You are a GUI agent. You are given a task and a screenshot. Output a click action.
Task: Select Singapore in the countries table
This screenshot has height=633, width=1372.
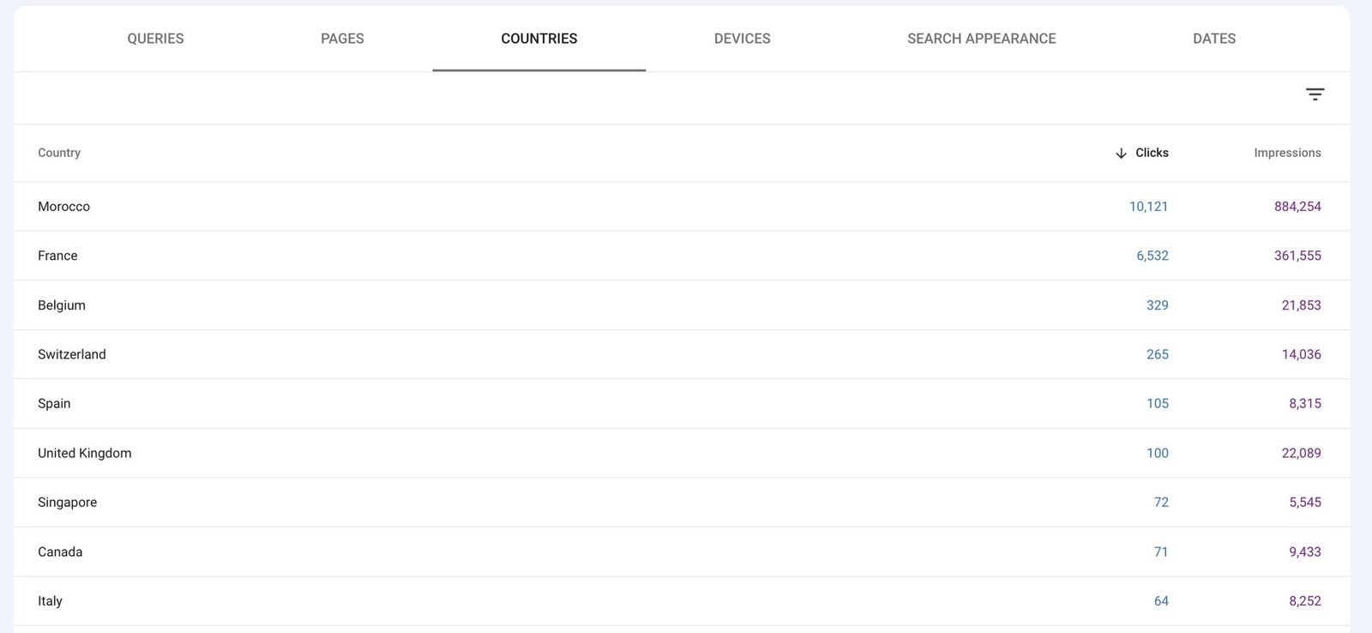(x=67, y=503)
